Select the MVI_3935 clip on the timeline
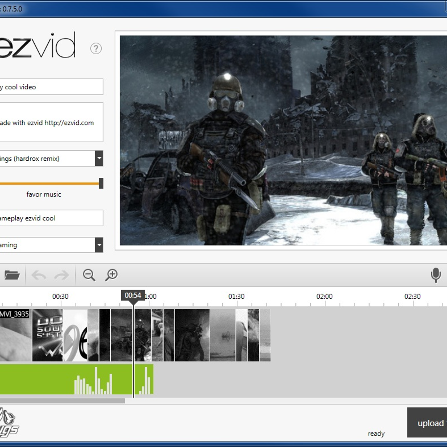447x447 pixels. tap(16, 335)
